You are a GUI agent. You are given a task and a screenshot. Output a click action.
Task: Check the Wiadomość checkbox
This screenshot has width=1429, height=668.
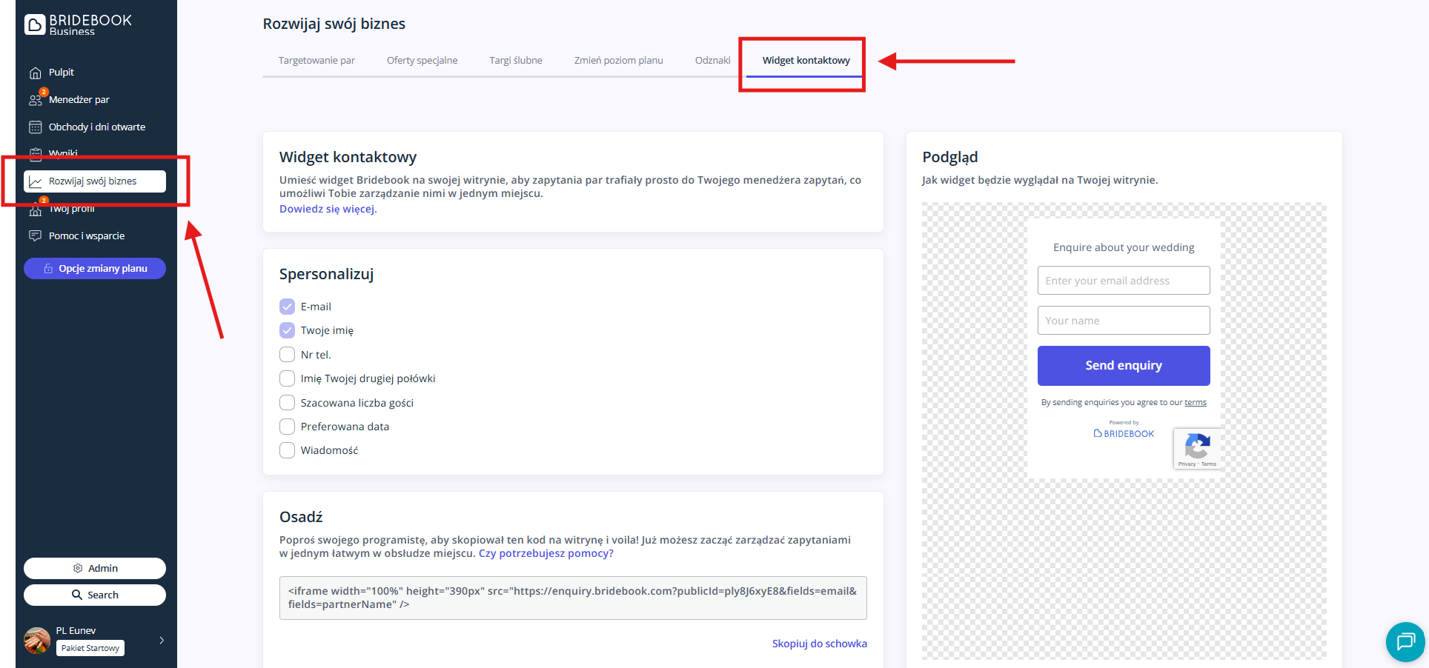click(x=288, y=450)
